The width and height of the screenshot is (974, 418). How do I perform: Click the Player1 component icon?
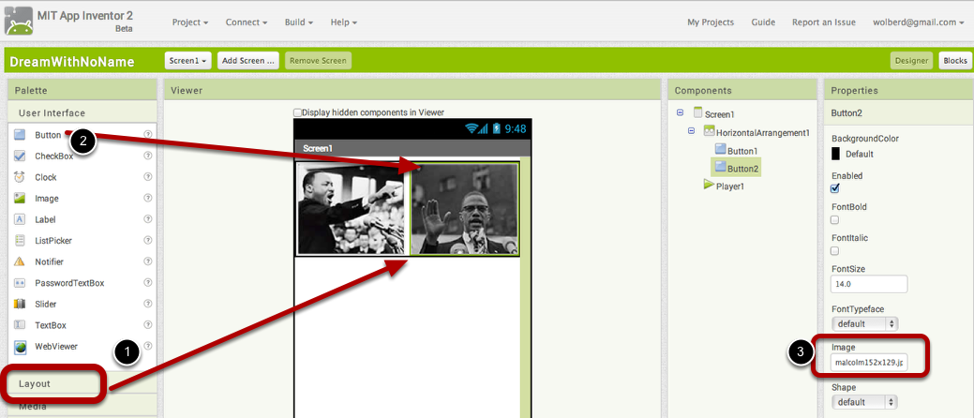(x=709, y=185)
